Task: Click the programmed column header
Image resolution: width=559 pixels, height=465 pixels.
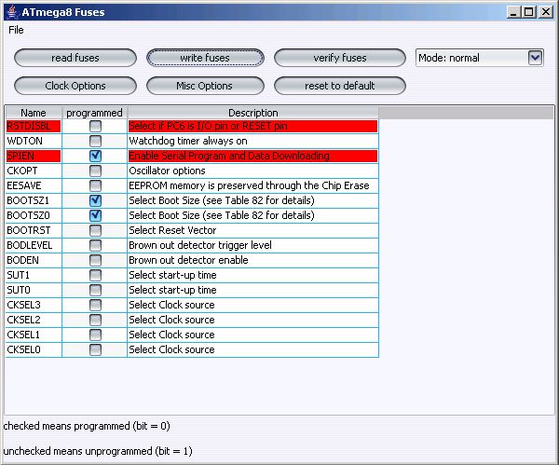Action: coord(94,113)
